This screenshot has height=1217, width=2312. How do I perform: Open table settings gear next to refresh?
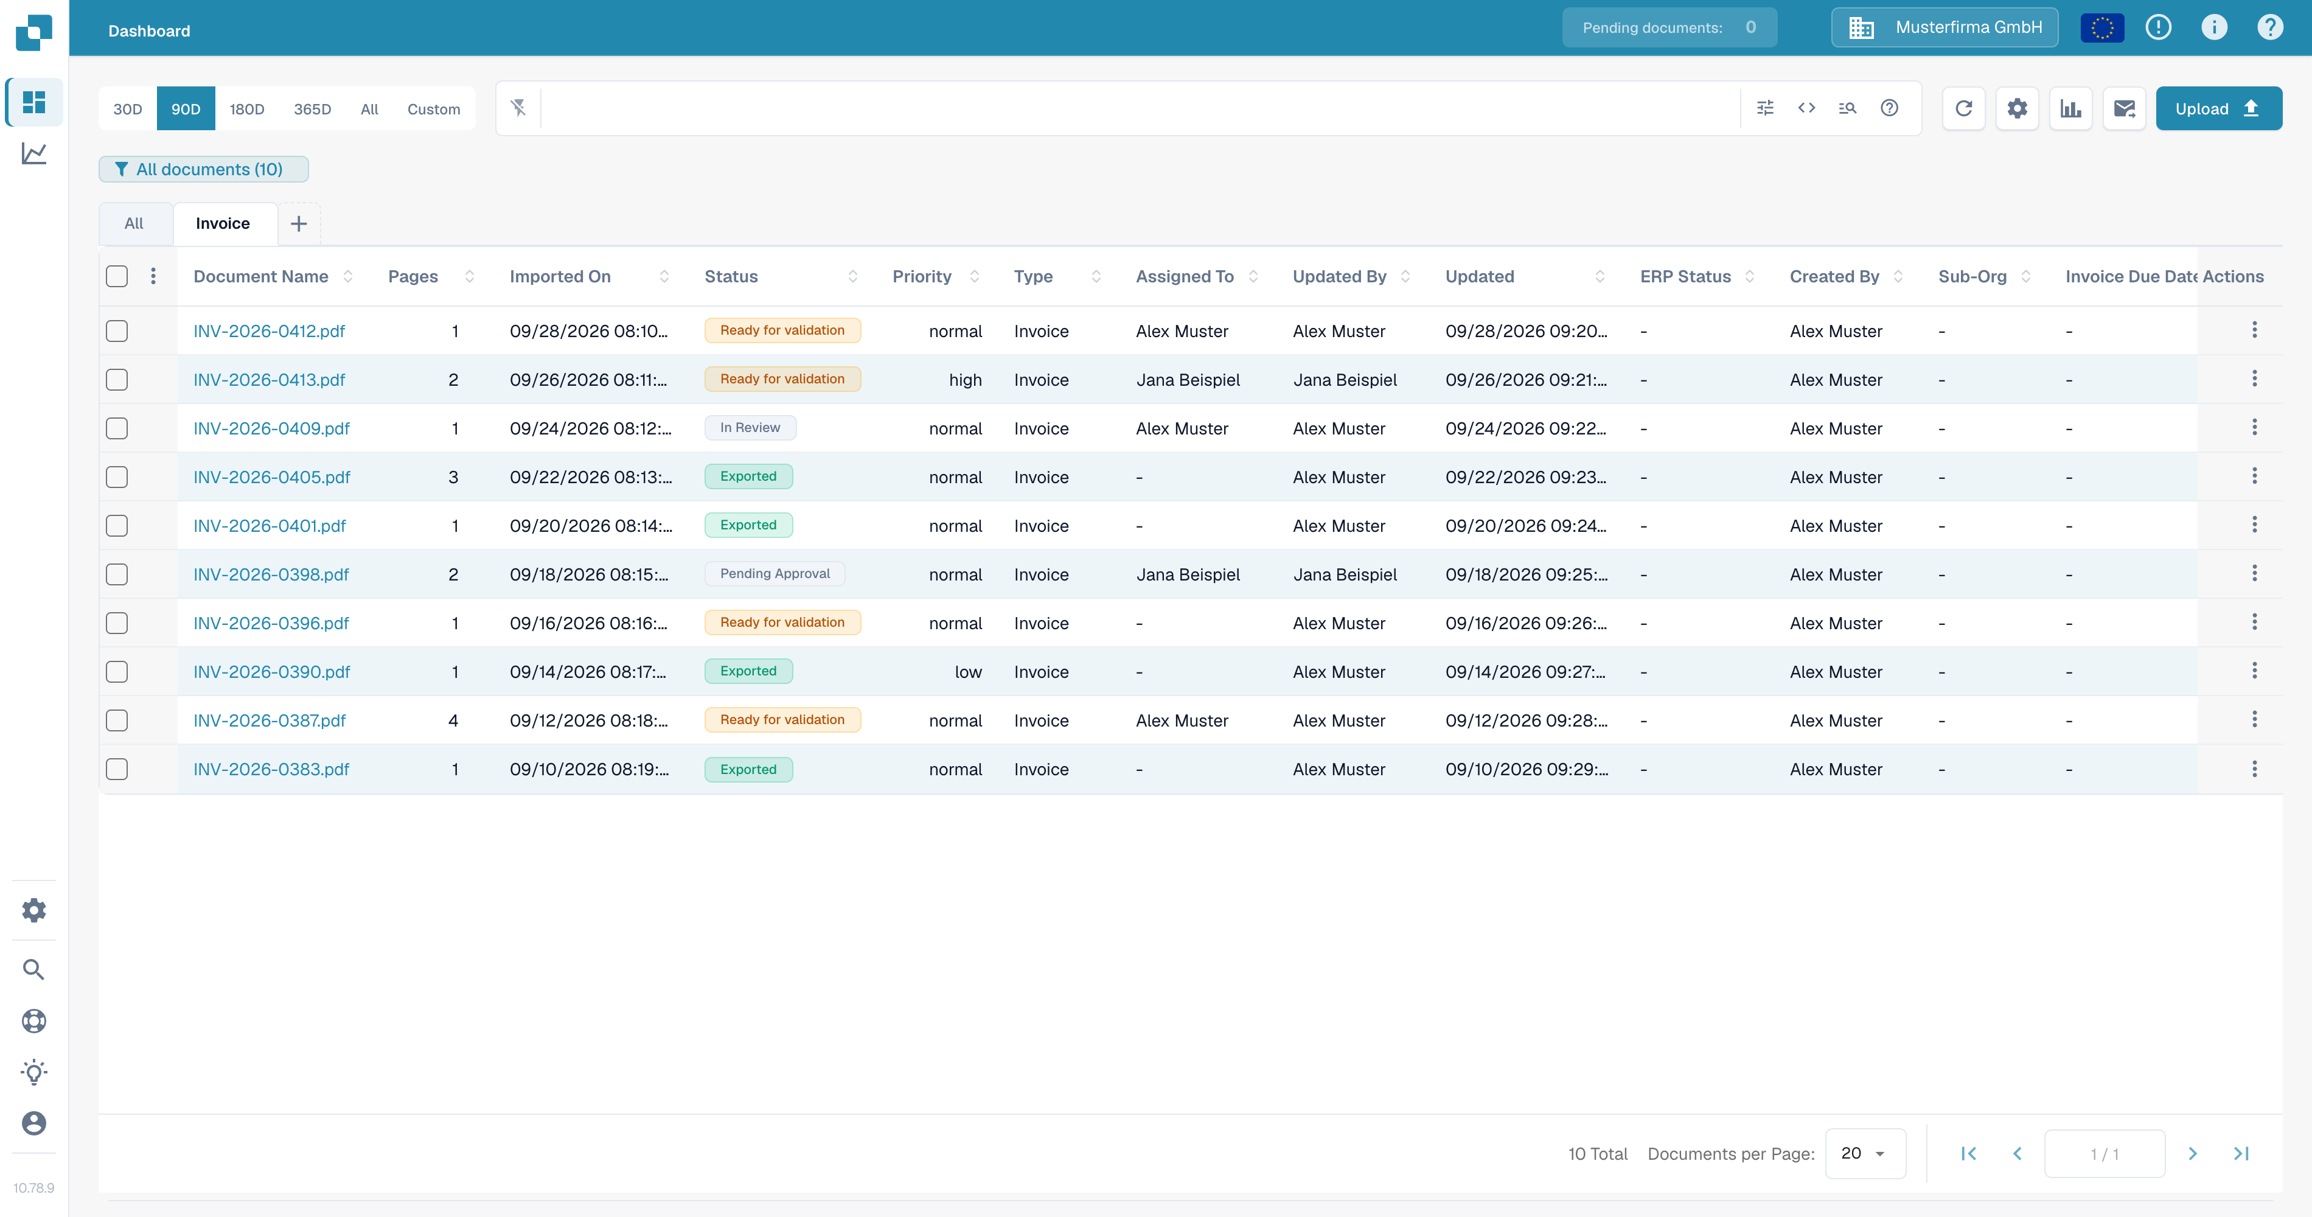pos(2018,108)
